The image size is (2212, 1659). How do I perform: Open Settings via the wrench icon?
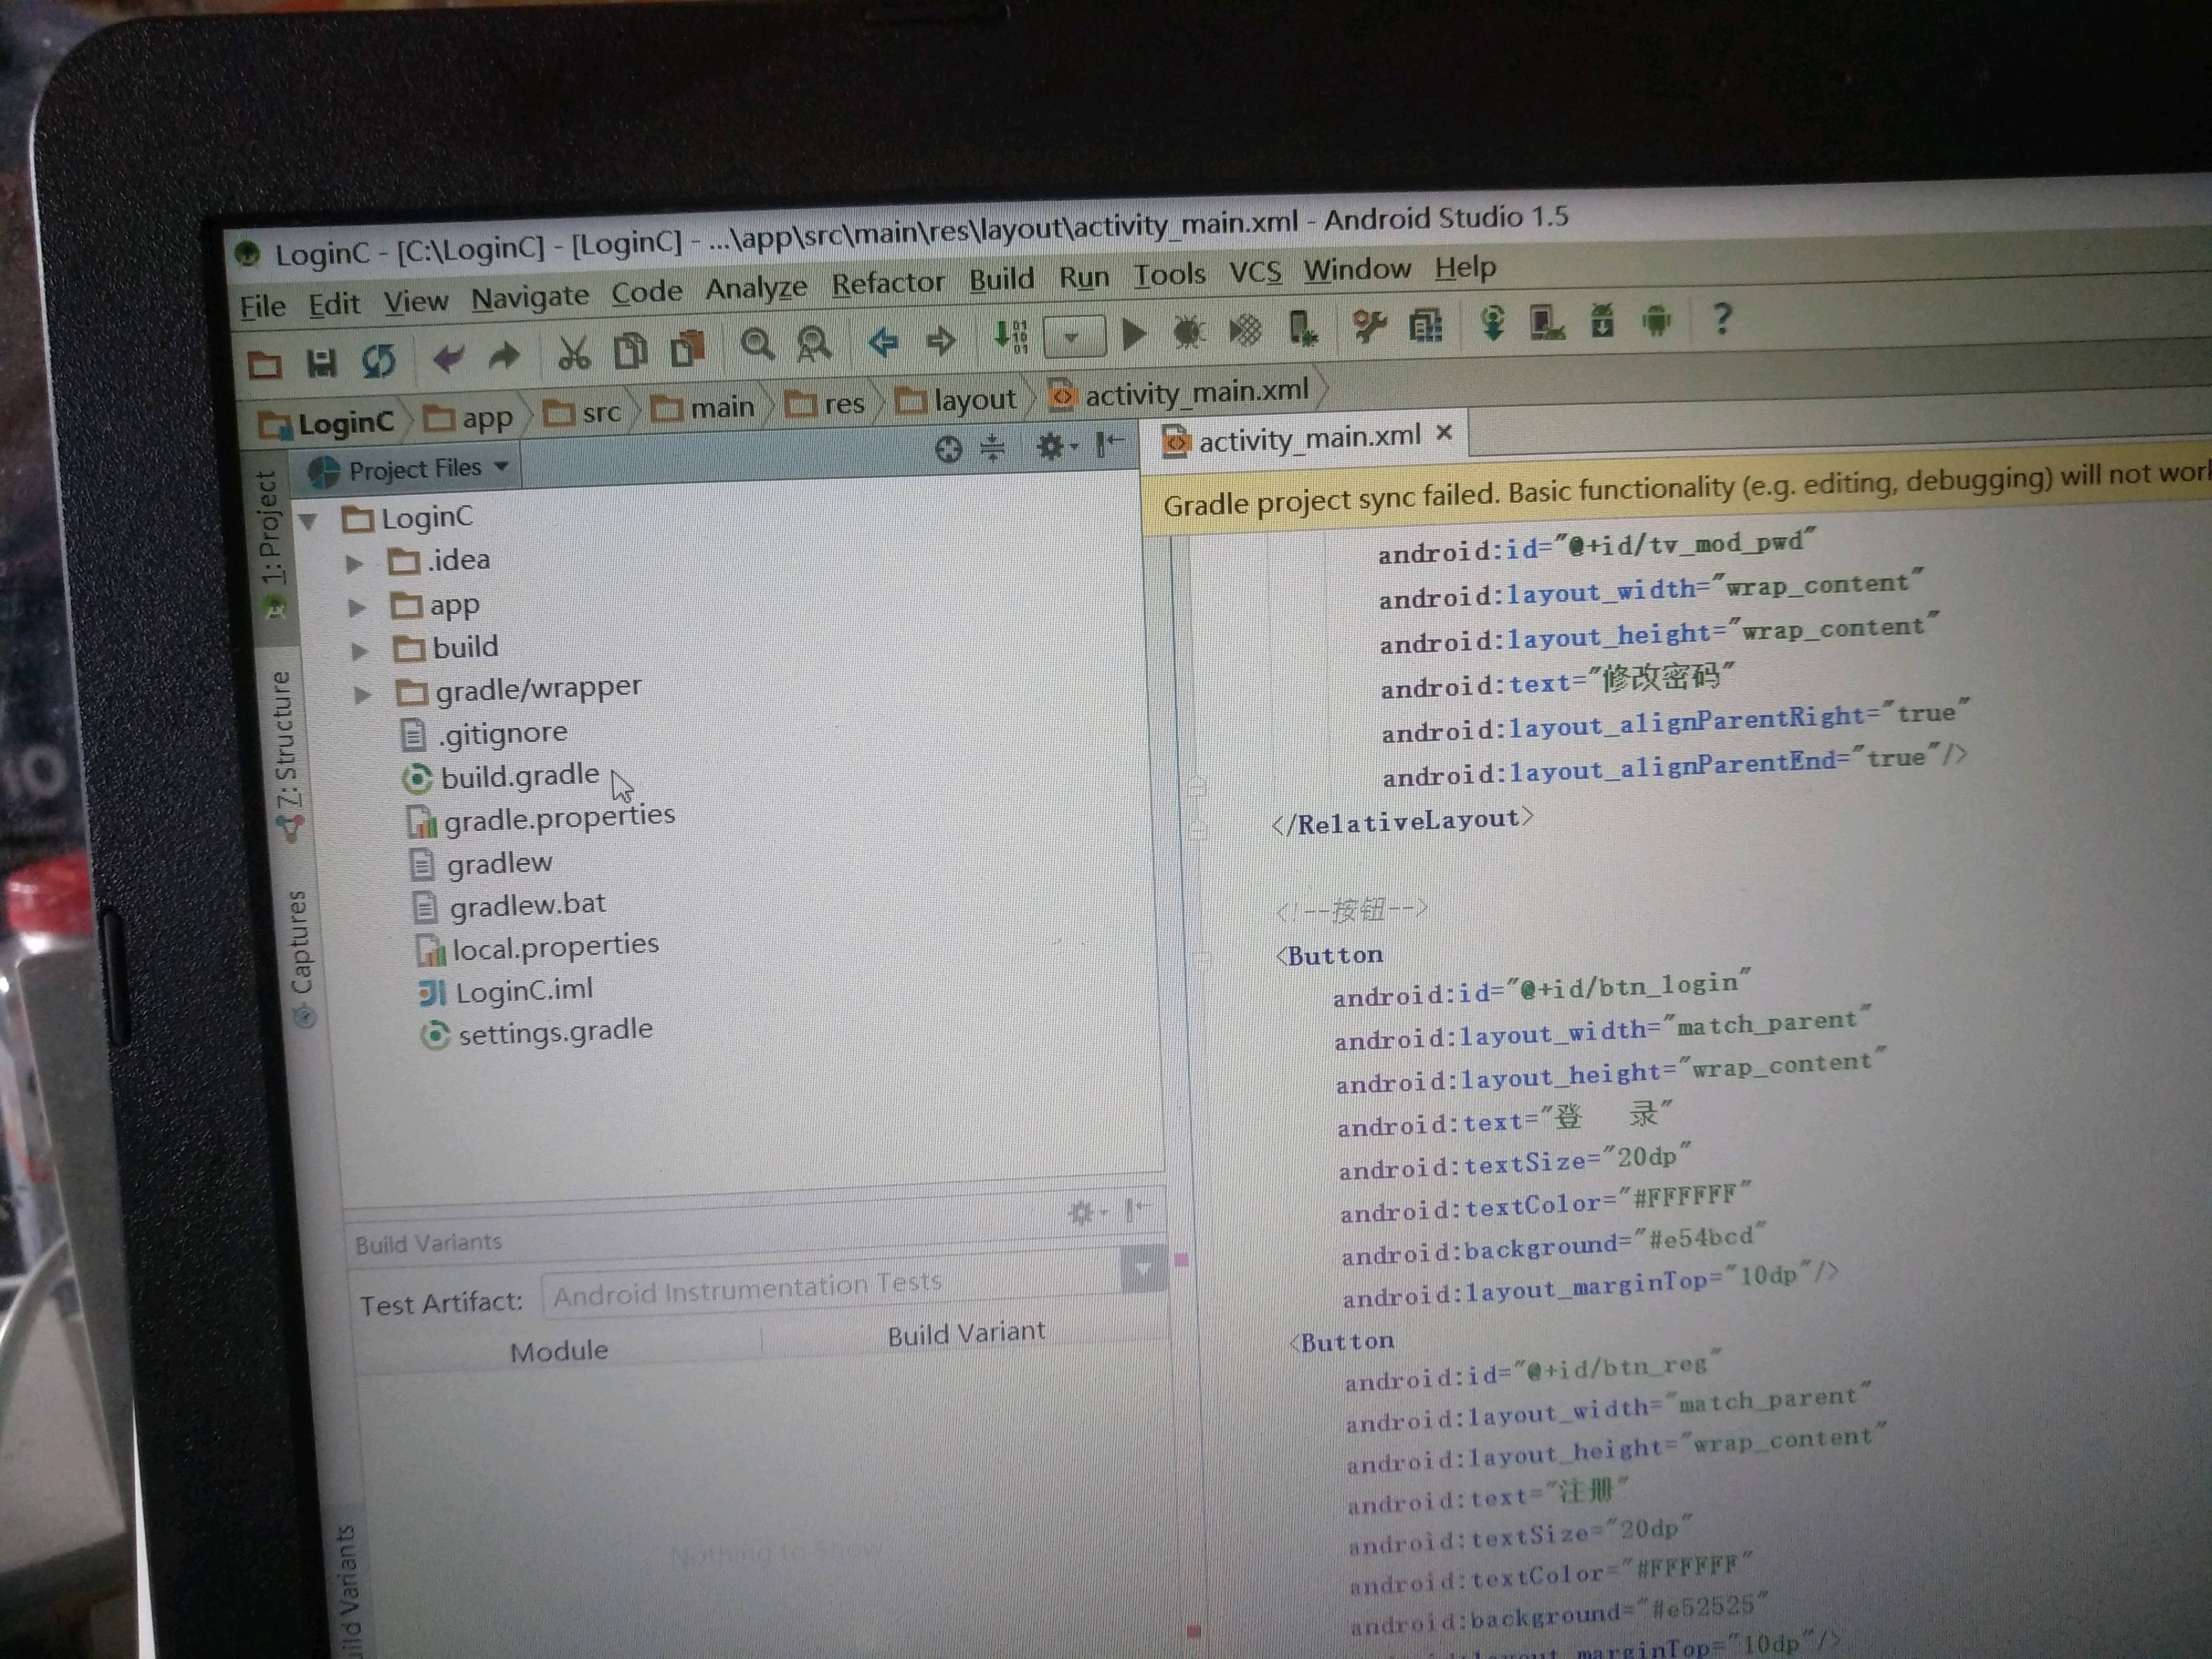click(1368, 326)
